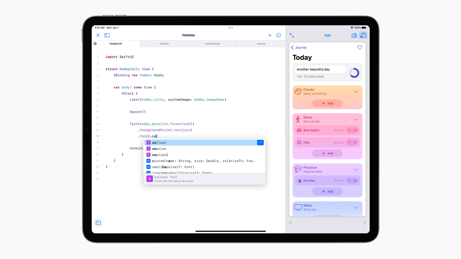Toggle the sidebar using the sidebar icon
The image size is (461, 259).
107,35
